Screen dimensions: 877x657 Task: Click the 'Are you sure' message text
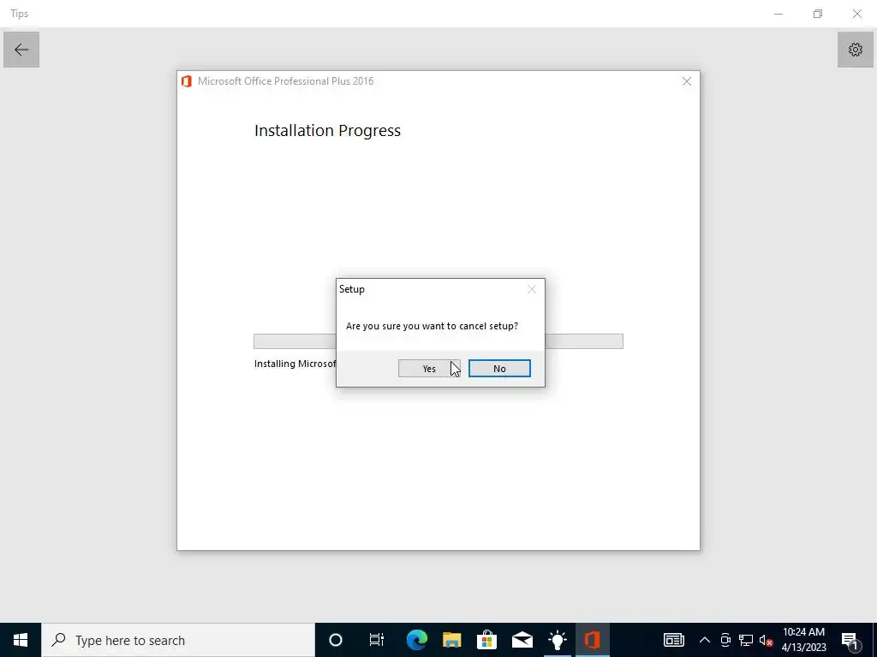click(432, 326)
